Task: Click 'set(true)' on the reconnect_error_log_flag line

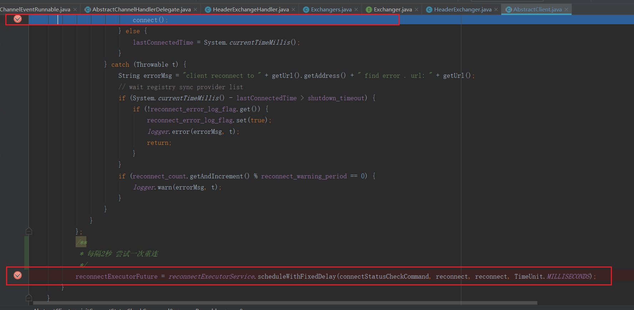Action: click(252, 120)
